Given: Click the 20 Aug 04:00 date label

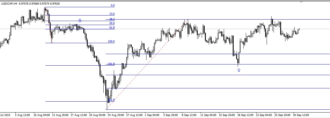Looking at the screenshot, I should coord(97,115).
